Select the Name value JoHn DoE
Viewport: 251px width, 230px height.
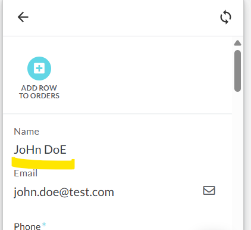40,150
